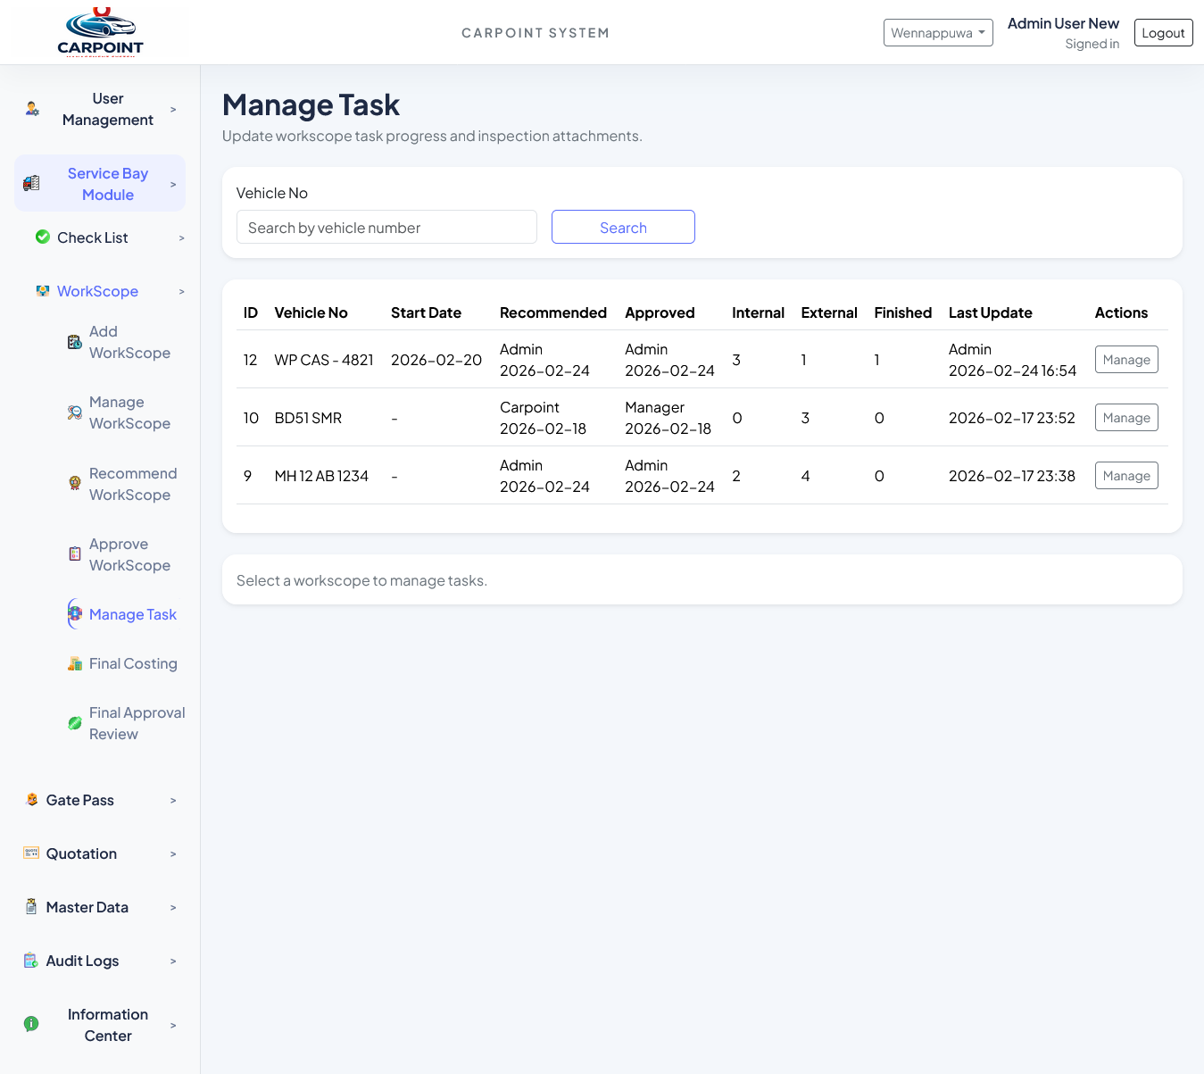Expand the Master Data section

[x=87, y=906]
